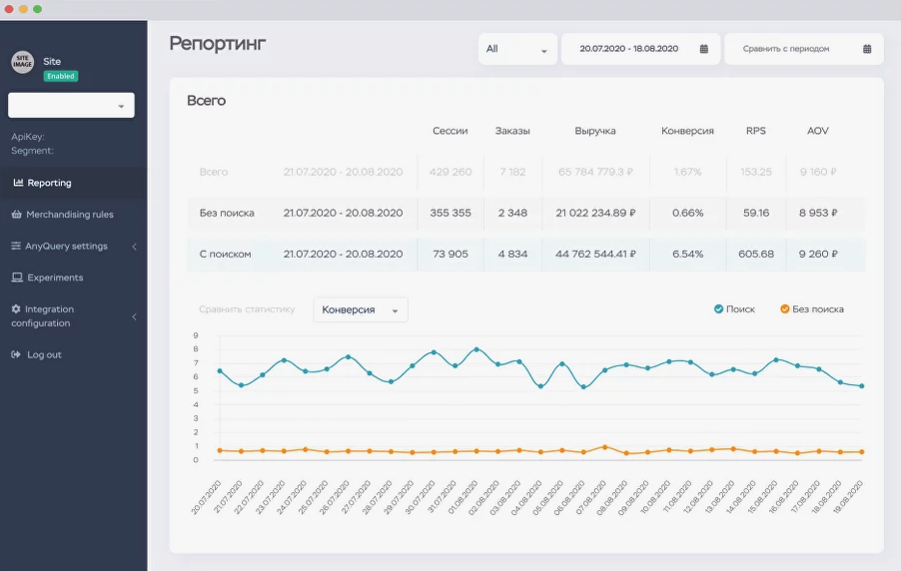Click the green Enabled status badge

coord(60,76)
